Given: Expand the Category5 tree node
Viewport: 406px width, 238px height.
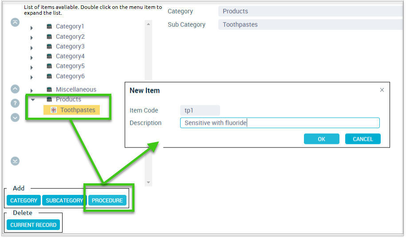Looking at the screenshot, I should 32,67.
